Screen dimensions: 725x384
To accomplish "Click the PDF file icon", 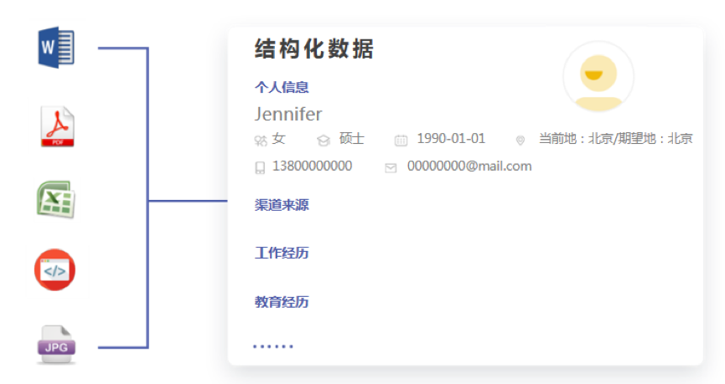I will [57, 126].
